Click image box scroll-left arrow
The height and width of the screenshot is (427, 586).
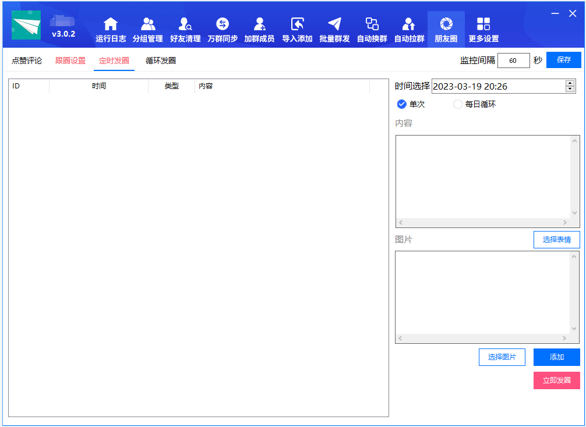pos(400,338)
